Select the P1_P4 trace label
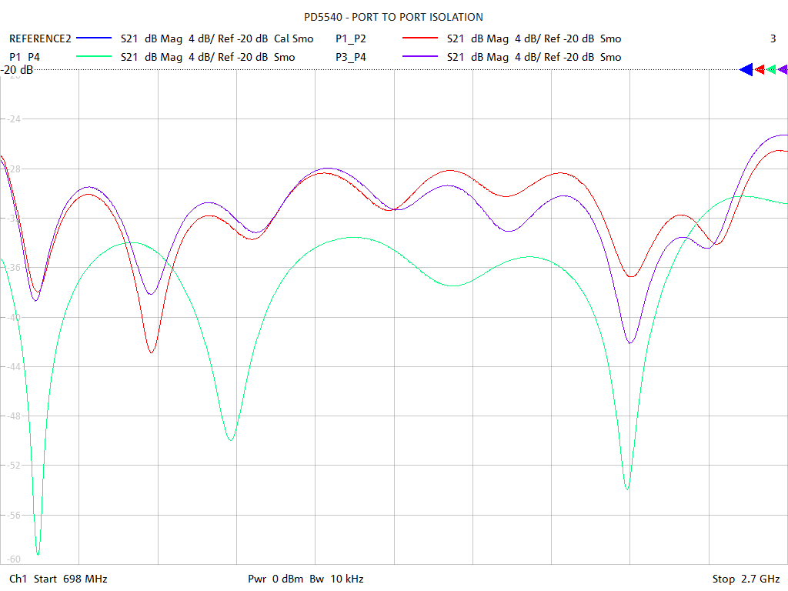The height and width of the screenshot is (591, 788). pos(25,57)
